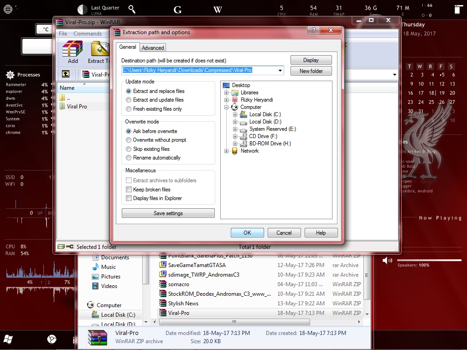Expand the Libraries tree node
The image size is (467, 350).
tap(226, 93)
